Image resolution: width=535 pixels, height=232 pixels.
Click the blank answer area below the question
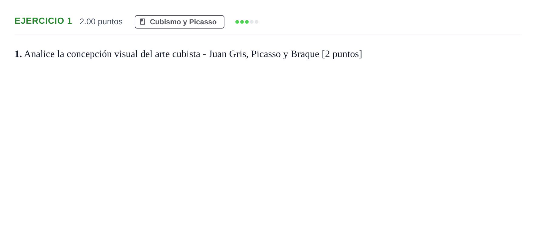267,146
